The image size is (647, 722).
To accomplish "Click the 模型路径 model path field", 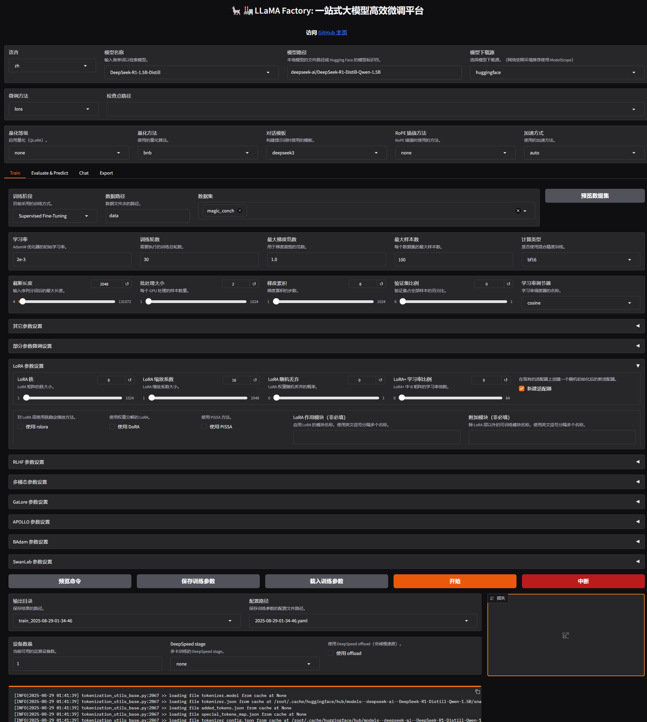I will click(374, 72).
